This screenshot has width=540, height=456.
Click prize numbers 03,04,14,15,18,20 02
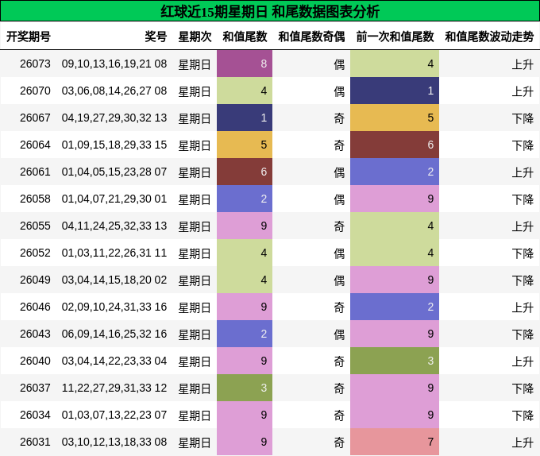[x=114, y=280]
